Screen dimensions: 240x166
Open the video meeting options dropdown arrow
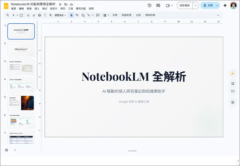(x=172, y=6)
